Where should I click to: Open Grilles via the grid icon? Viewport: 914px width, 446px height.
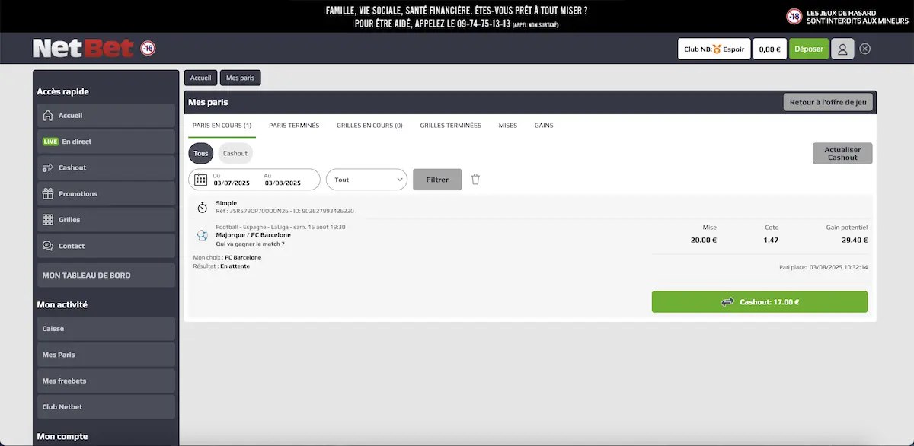click(48, 220)
